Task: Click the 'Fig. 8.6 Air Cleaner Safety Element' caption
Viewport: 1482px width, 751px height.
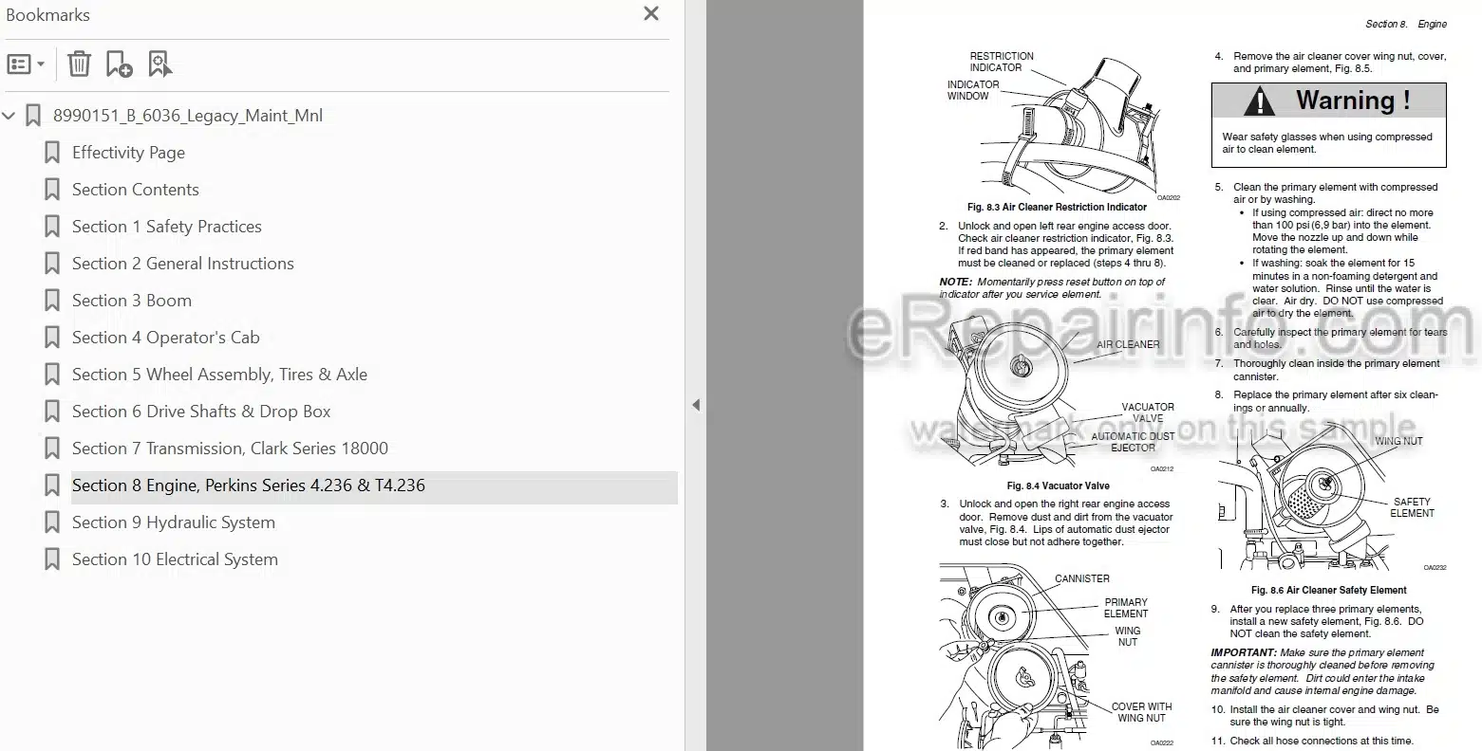Action: point(1328,590)
